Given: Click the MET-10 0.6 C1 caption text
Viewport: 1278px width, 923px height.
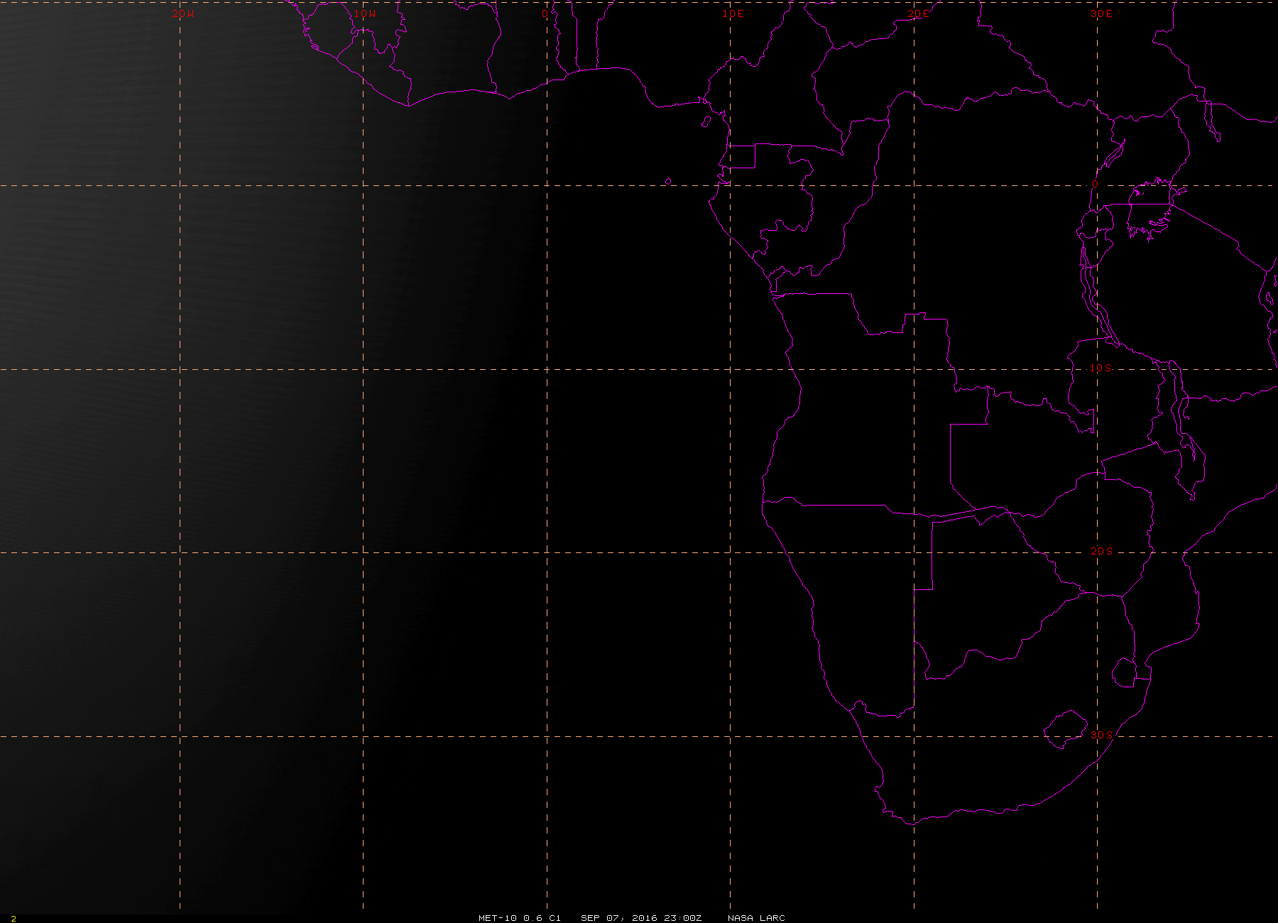Looking at the screenshot, I should tap(520, 918).
